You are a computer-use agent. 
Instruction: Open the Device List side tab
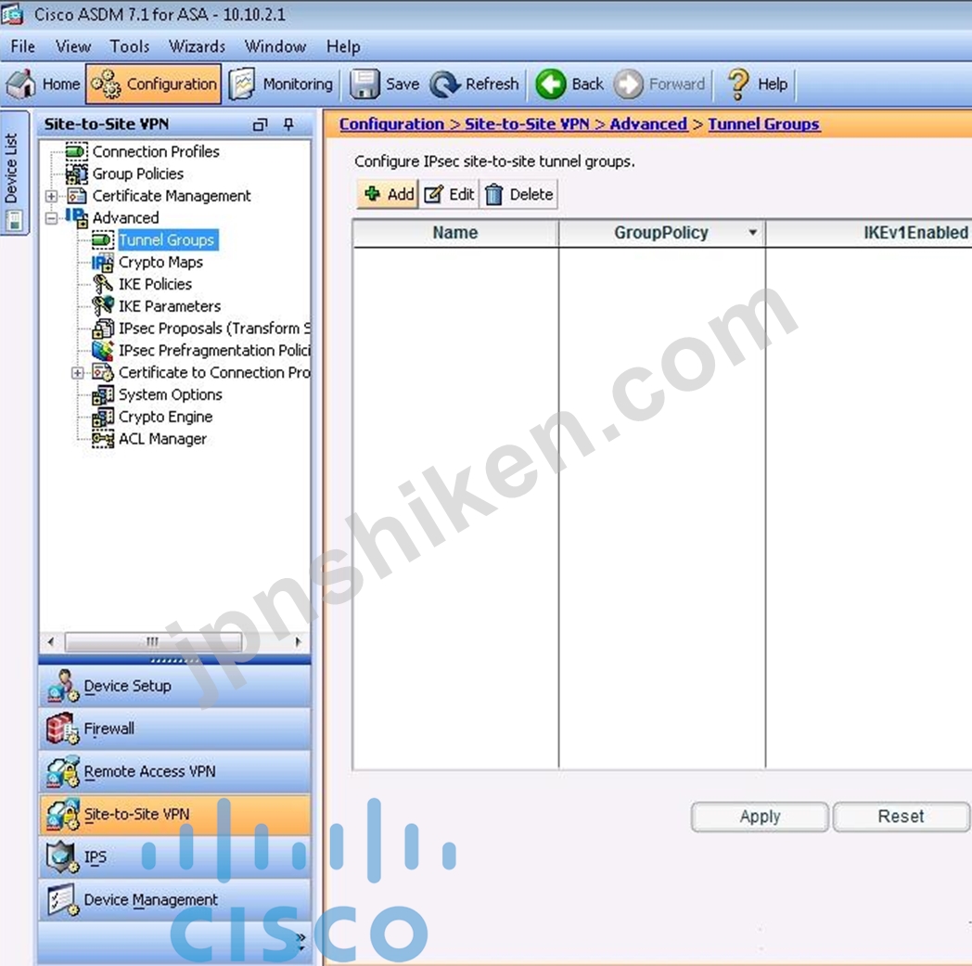point(14,173)
